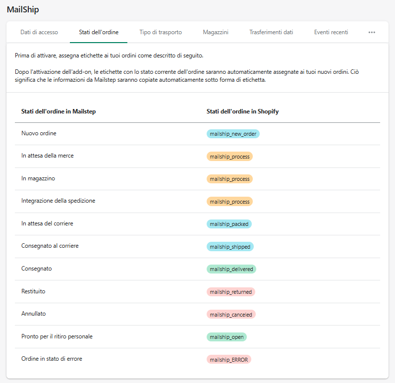Select the mailship_packed label

(229, 224)
